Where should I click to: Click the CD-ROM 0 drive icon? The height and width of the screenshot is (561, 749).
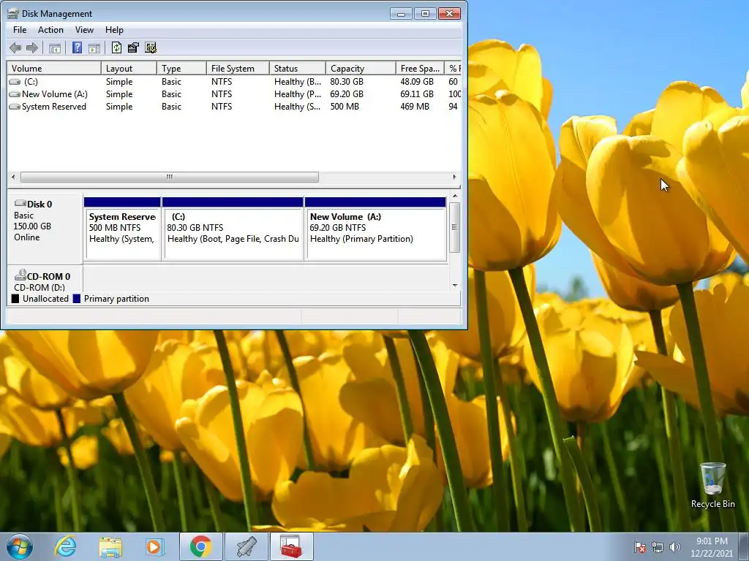(20, 275)
